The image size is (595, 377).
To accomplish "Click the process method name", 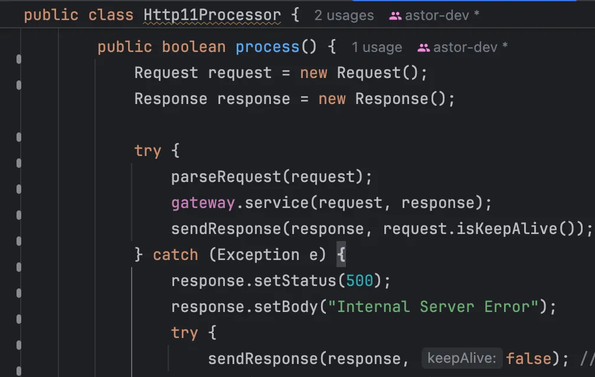I will (x=267, y=47).
